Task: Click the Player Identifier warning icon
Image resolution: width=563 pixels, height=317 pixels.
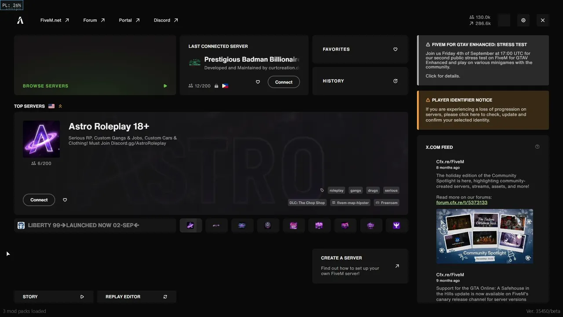Action: (428, 100)
